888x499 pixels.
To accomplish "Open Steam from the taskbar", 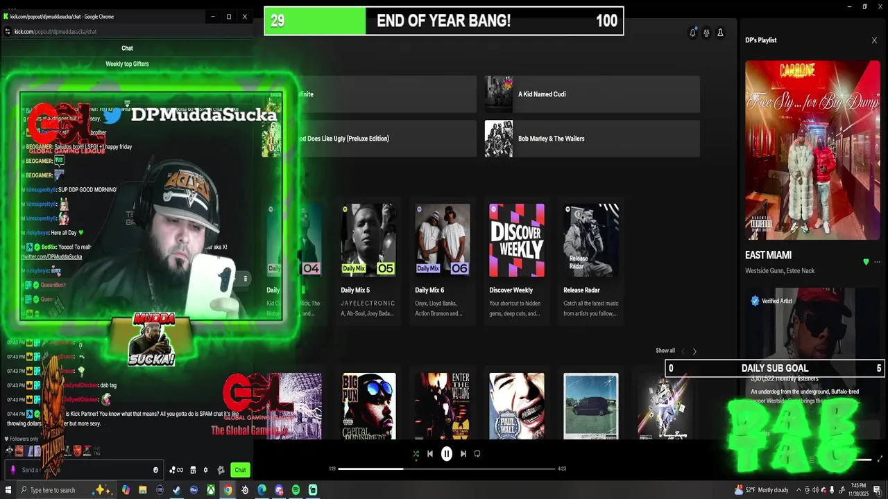I will click(x=177, y=490).
